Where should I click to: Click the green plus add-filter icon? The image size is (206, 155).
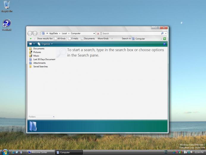(x=31, y=38)
